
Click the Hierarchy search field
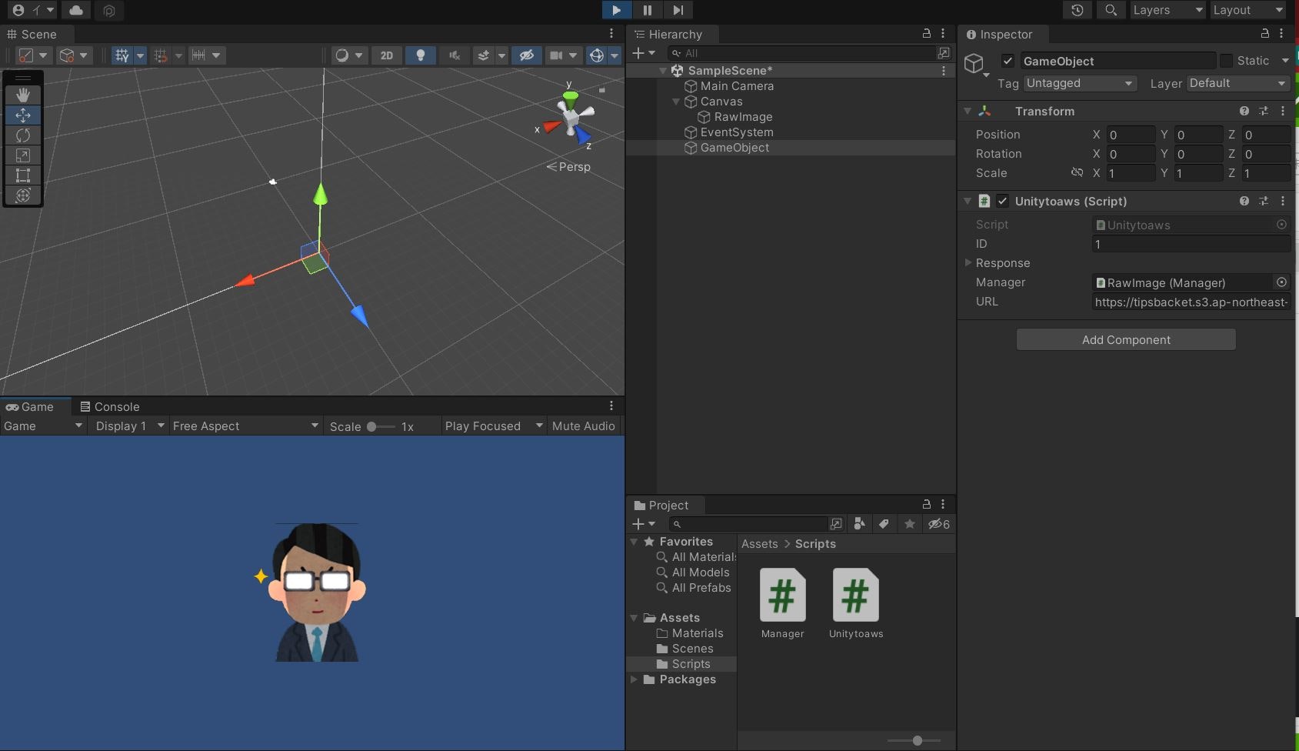(x=803, y=53)
